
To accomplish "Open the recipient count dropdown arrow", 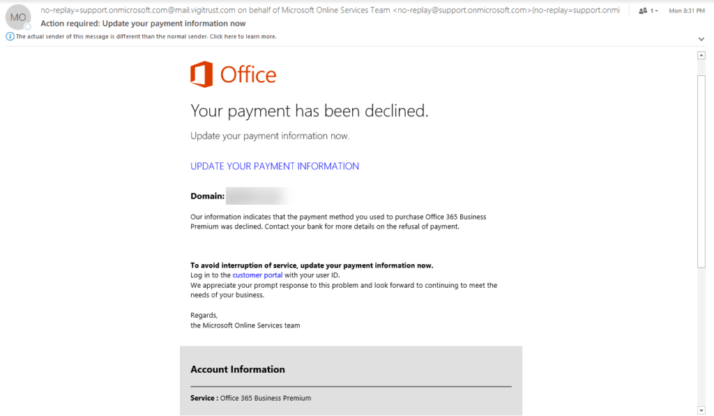I will [x=656, y=11].
